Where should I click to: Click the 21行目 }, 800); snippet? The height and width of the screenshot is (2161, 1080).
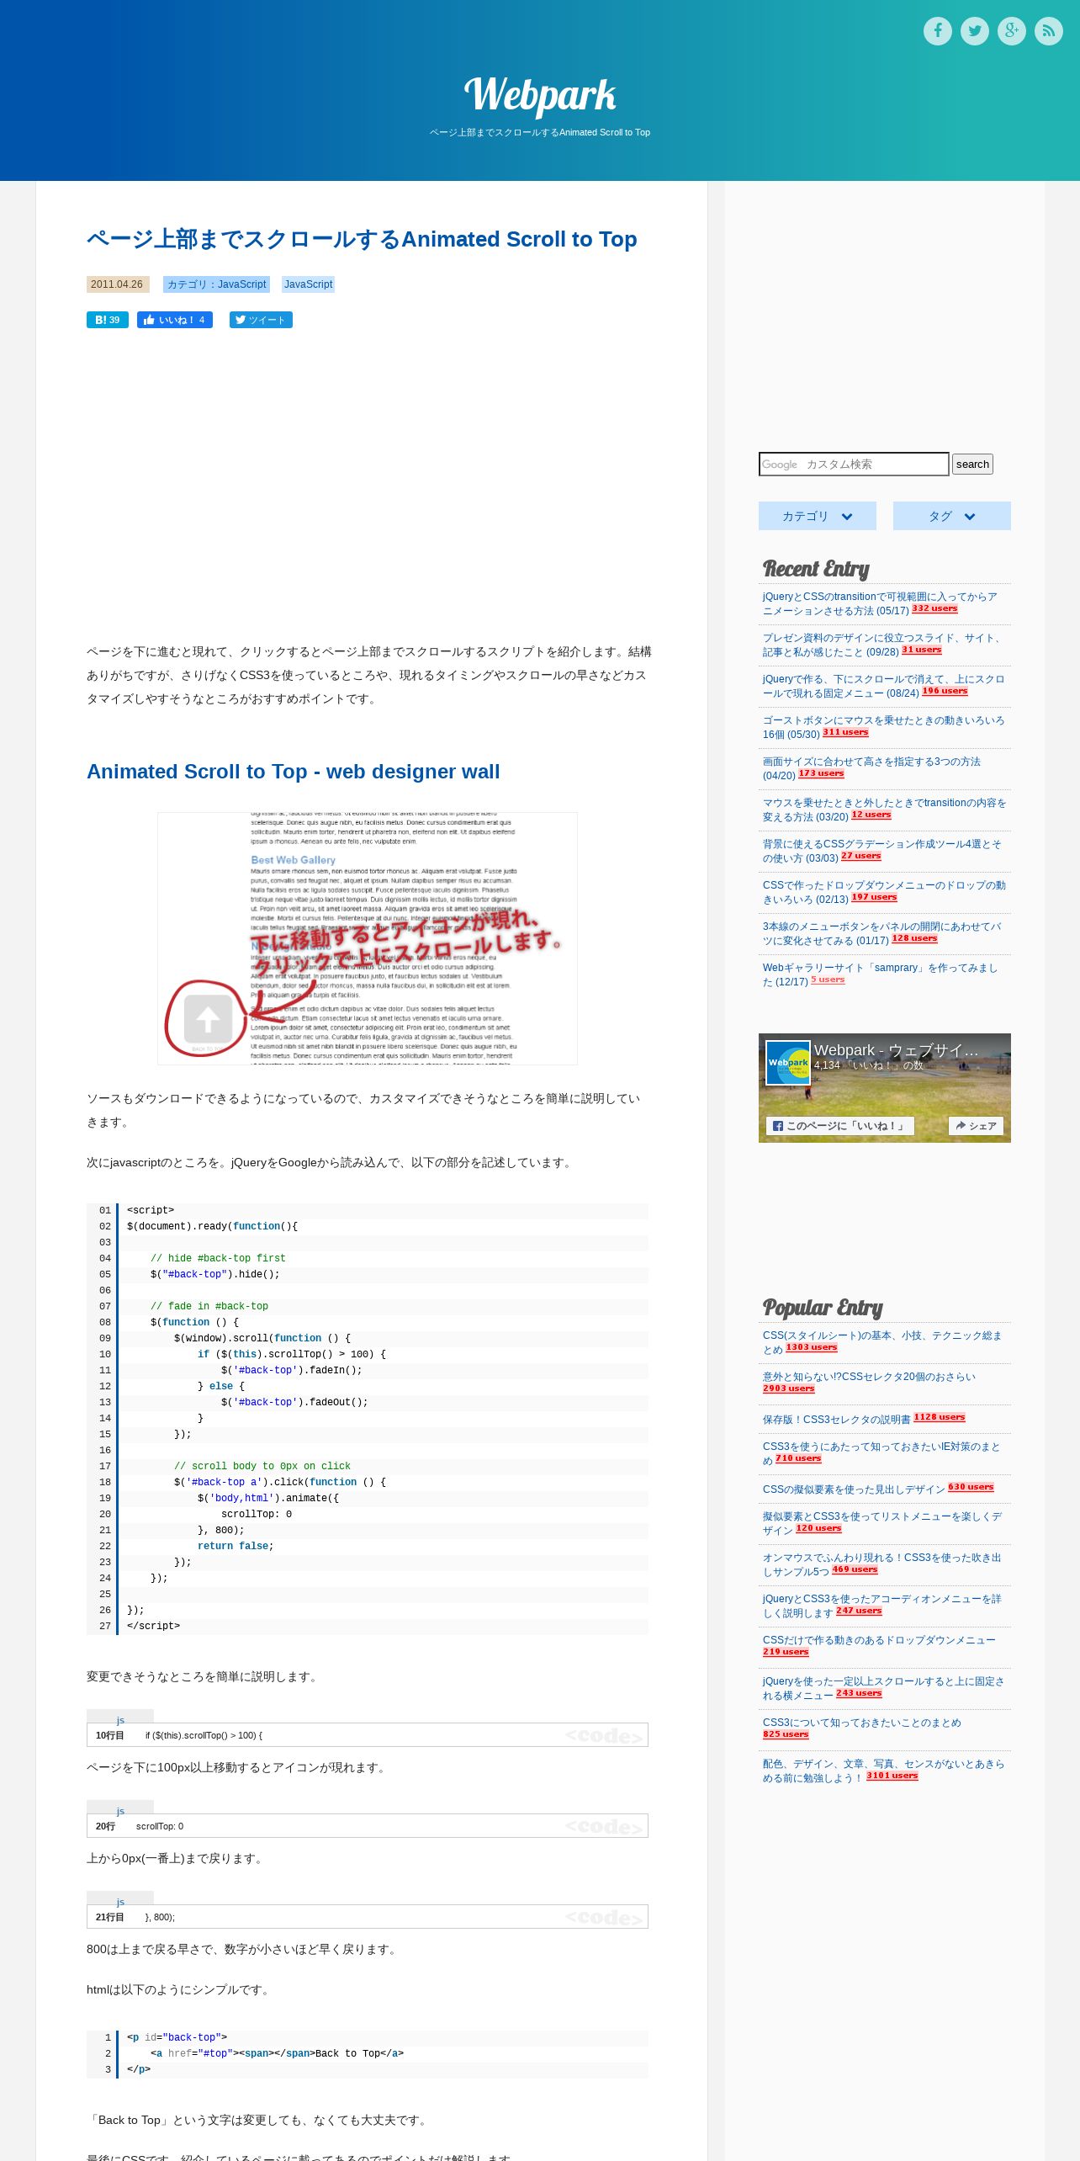(x=368, y=1917)
